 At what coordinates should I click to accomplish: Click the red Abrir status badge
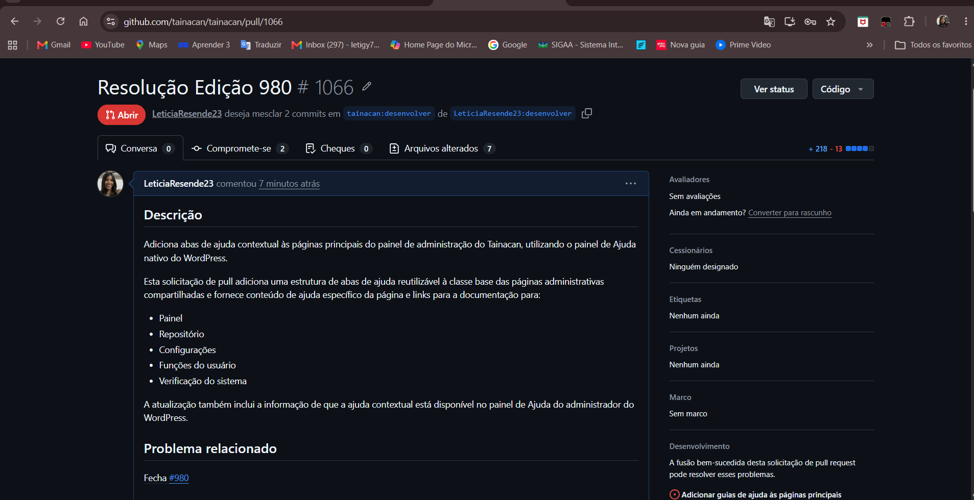coord(122,115)
